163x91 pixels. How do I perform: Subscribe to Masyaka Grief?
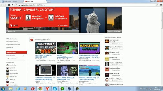(116, 54)
